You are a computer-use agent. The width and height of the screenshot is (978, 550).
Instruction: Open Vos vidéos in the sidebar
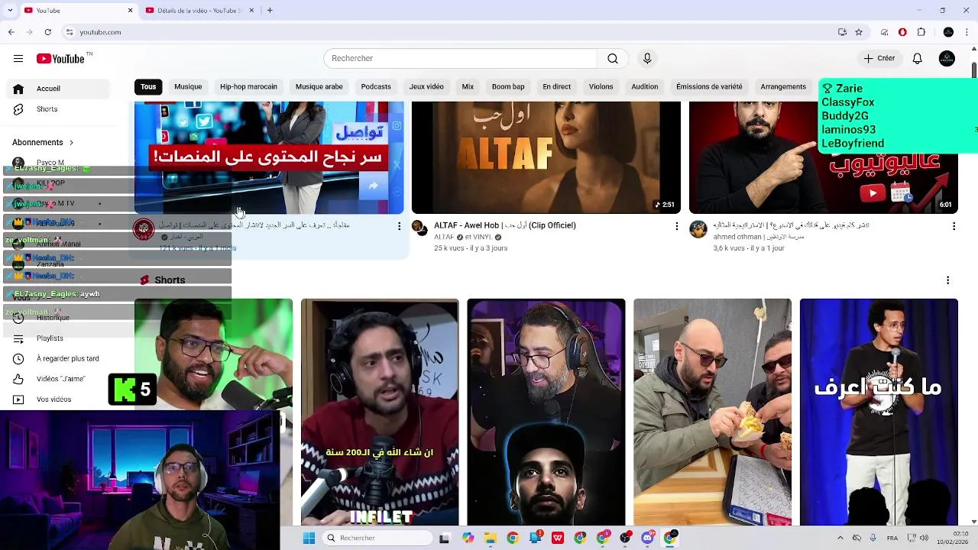pos(60,400)
